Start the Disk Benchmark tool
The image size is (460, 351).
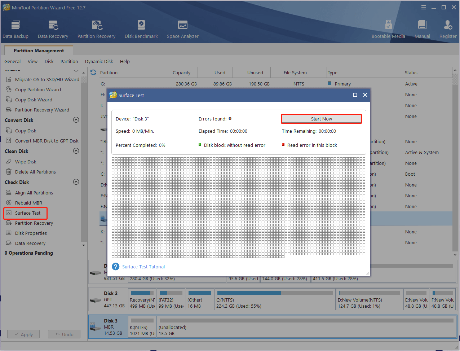click(x=141, y=29)
